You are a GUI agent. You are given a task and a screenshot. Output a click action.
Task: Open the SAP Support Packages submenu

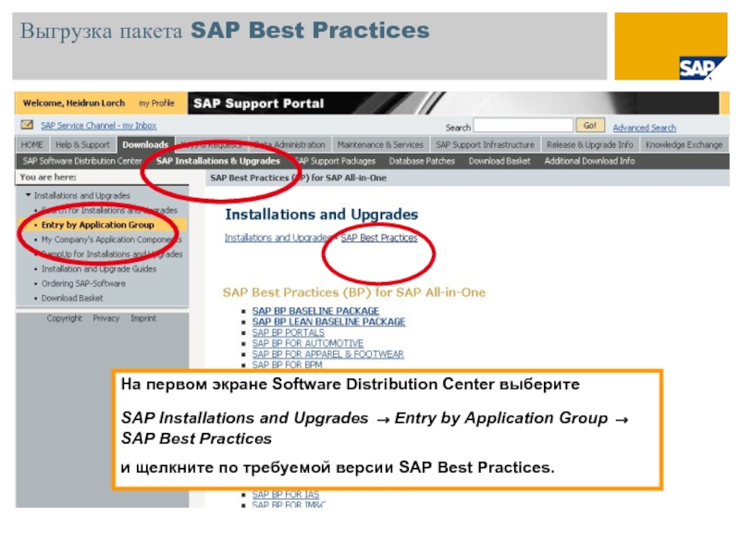pyautogui.click(x=335, y=161)
